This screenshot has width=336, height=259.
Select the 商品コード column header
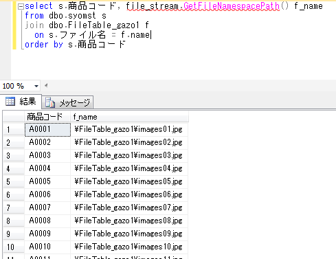[x=47, y=117]
